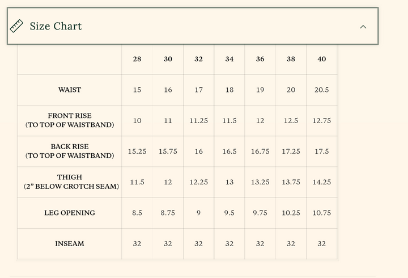Select the size 34 column header
The image size is (408, 278).
pos(229,59)
